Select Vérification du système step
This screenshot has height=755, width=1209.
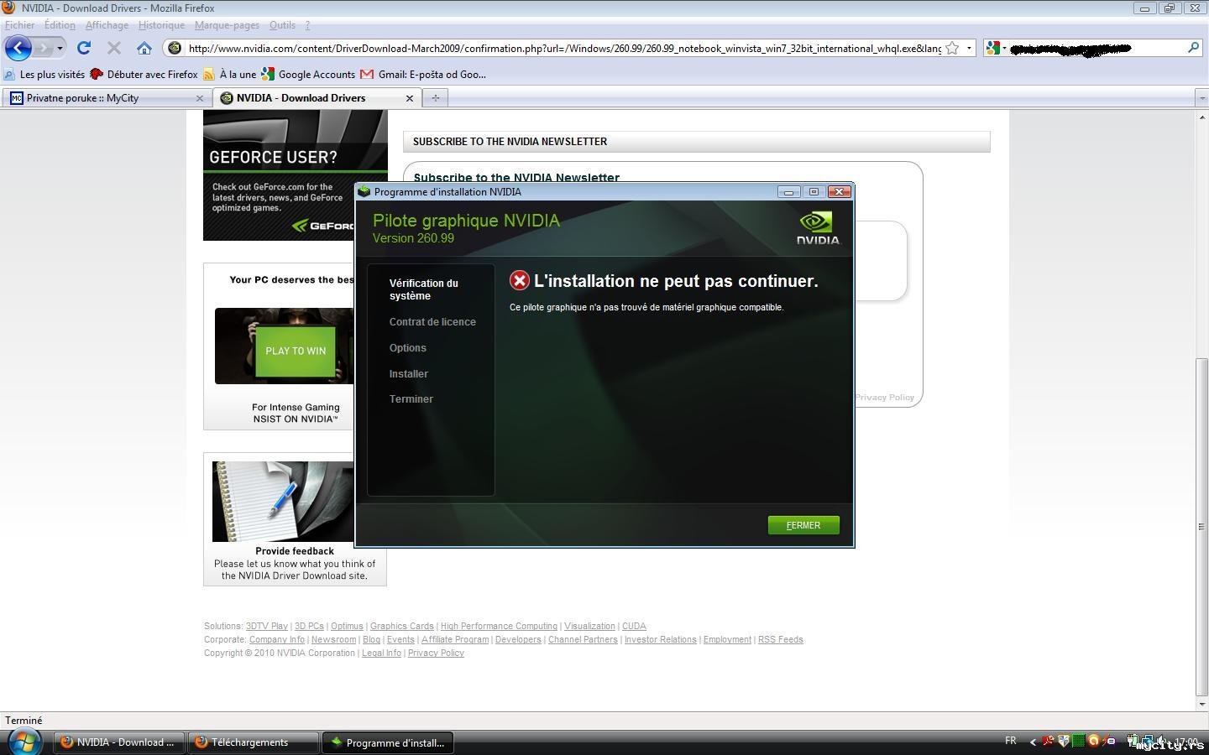coord(424,289)
